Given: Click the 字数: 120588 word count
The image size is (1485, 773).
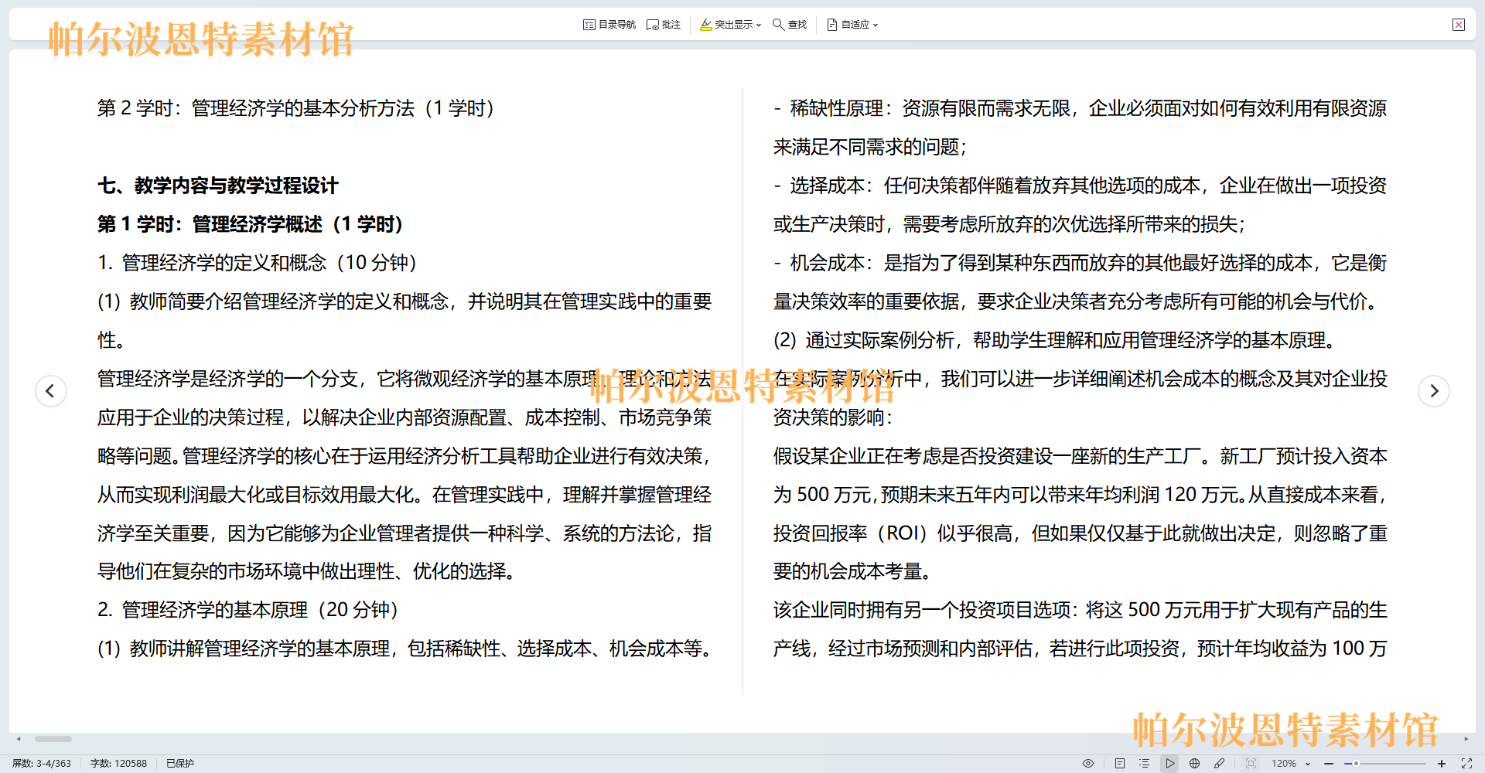Looking at the screenshot, I should coord(118,763).
